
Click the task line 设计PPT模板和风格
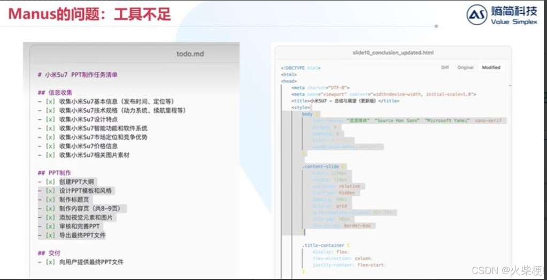75,191
